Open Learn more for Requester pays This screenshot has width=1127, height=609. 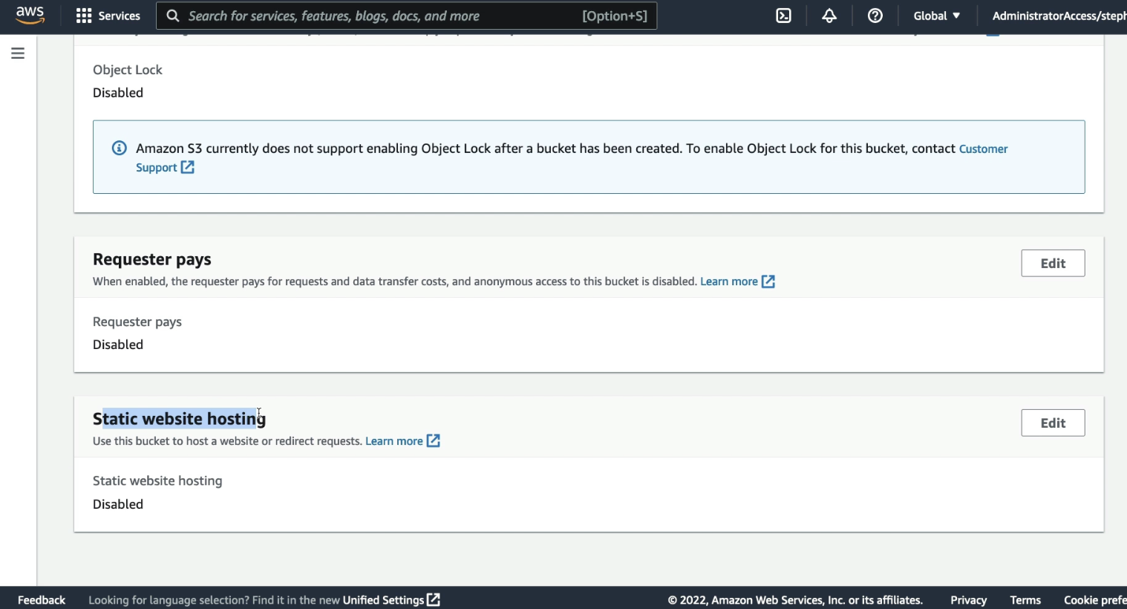[x=729, y=281]
